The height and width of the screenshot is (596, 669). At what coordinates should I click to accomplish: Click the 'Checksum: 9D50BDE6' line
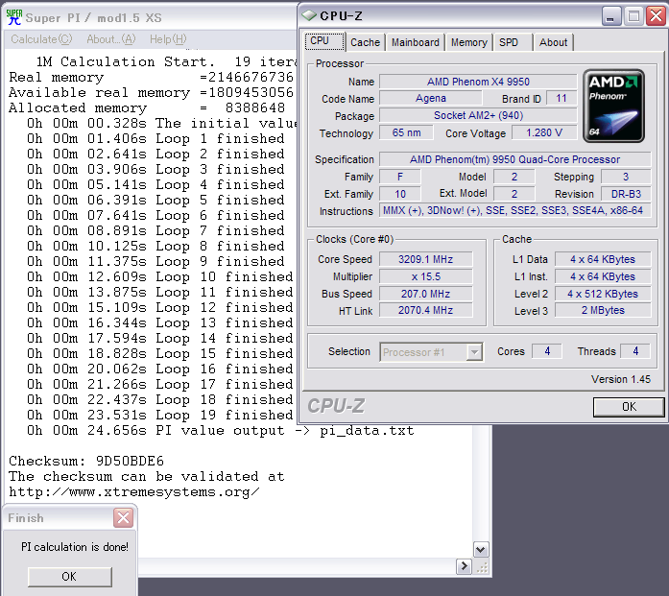click(86, 462)
